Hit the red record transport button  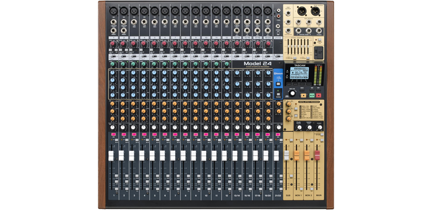319,96
